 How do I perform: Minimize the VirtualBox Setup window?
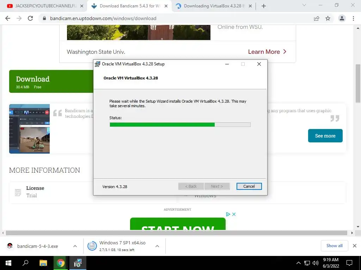227,64
